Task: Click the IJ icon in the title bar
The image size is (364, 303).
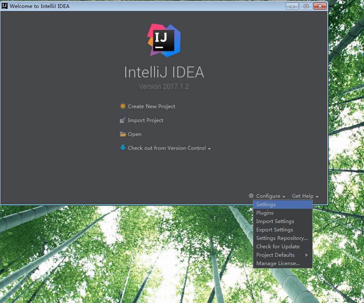Action: (x=4, y=6)
